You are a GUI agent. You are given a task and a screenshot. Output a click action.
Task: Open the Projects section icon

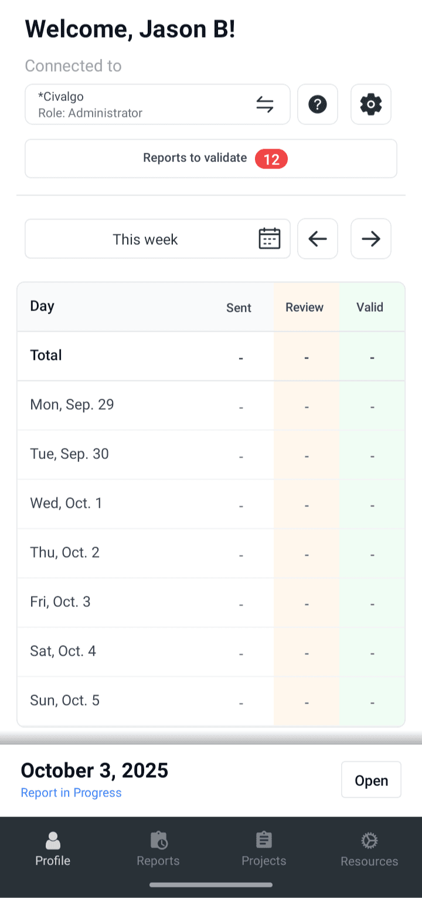coord(264,840)
